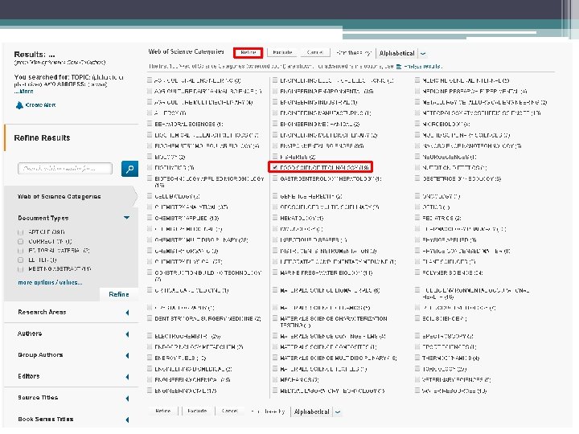Open more options / values link
Viewport: 579px width, 434px height.
tap(50, 282)
